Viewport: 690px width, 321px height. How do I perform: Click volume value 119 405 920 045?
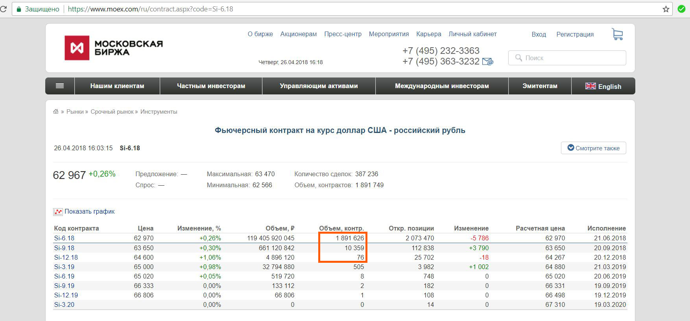click(271, 238)
